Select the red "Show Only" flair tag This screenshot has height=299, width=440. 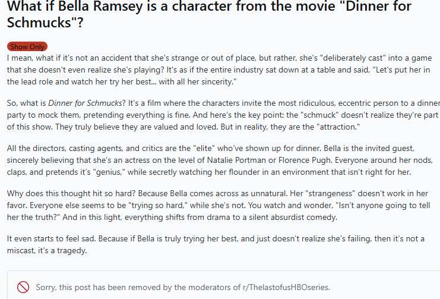pyautogui.click(x=27, y=46)
